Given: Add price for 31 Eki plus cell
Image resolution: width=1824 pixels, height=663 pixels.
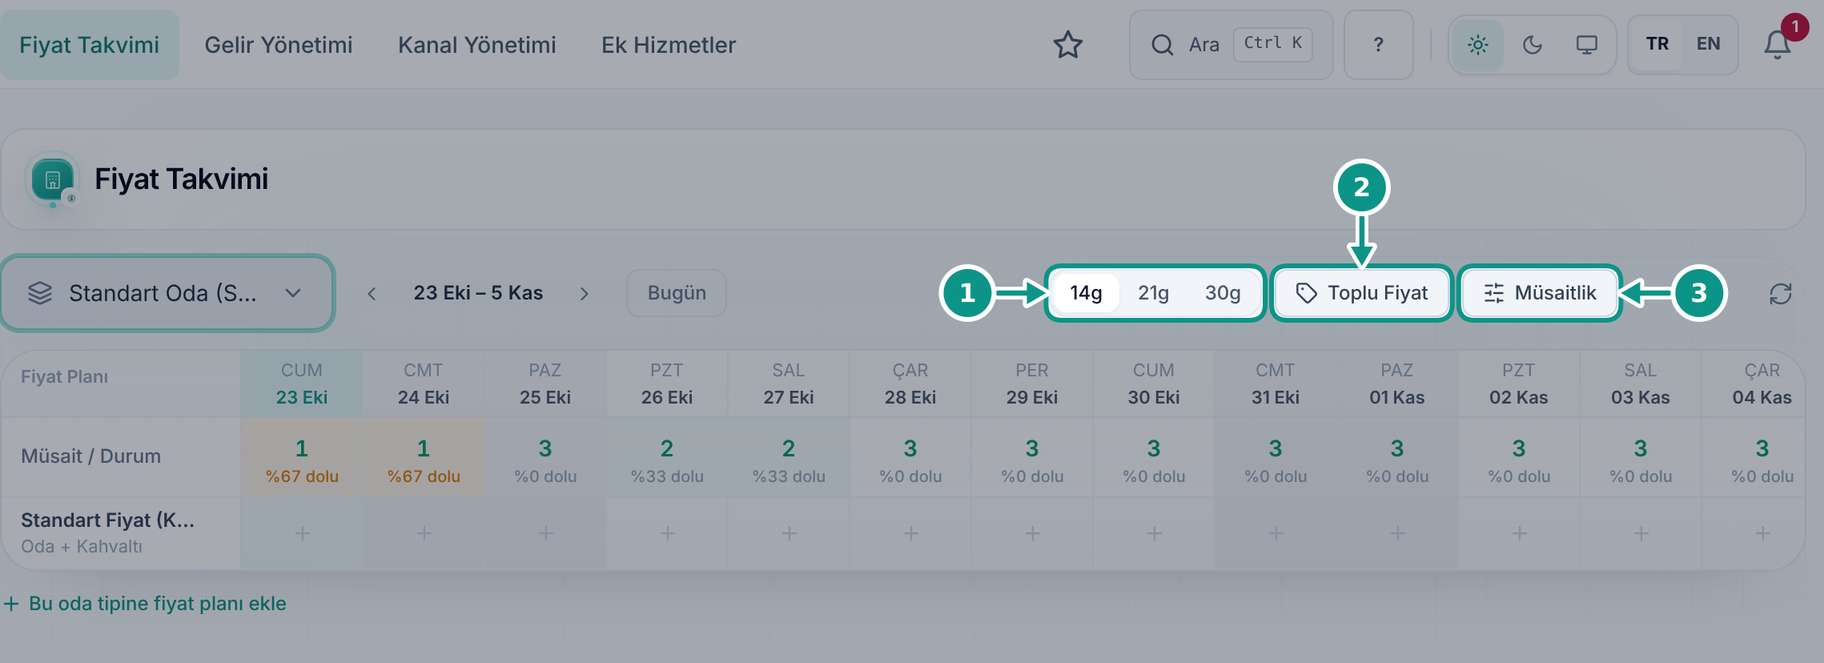Looking at the screenshot, I should click(1276, 533).
